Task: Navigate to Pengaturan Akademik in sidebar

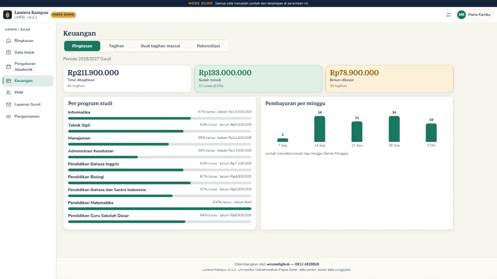Action: click(28, 66)
